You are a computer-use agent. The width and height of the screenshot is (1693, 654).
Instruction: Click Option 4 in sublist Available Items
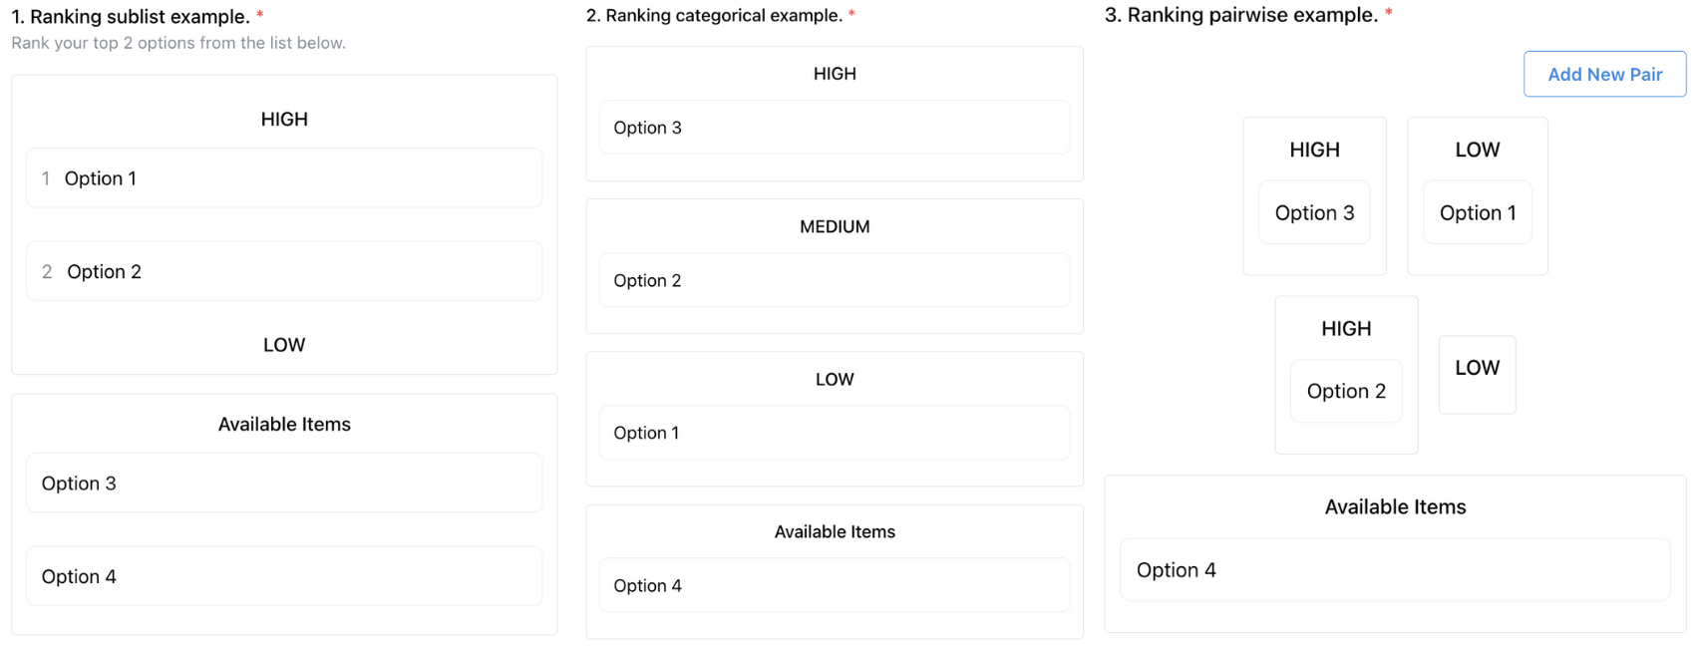283,576
